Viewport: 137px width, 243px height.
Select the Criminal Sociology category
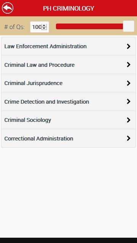click(x=68, y=120)
